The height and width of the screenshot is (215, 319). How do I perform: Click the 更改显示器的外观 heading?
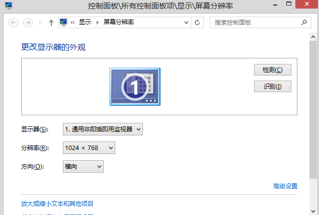coord(53,47)
